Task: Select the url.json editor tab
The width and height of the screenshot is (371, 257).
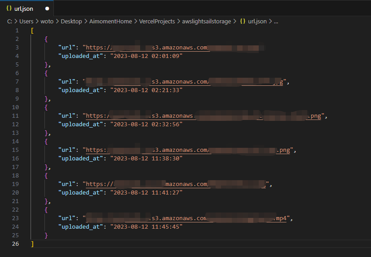Action: click(24, 9)
